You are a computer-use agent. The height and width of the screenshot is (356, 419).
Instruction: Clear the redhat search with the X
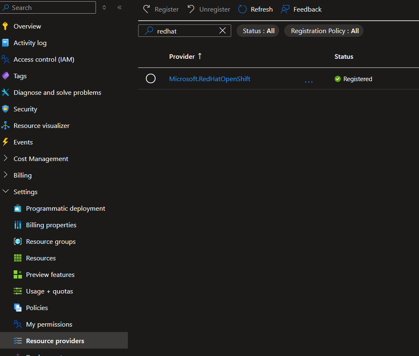tap(222, 30)
